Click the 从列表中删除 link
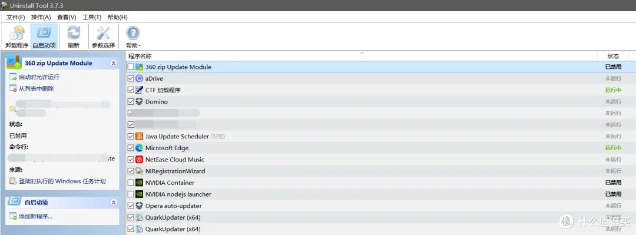The width and height of the screenshot is (636, 235). [x=36, y=88]
